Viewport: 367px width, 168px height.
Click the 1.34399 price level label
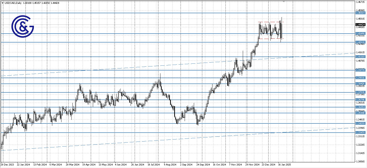[361, 123]
